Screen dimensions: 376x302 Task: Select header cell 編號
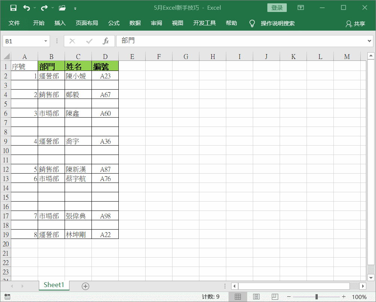(x=105, y=66)
